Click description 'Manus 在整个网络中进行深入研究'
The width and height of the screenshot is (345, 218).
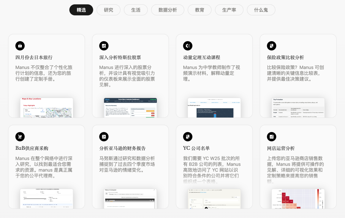(44, 167)
